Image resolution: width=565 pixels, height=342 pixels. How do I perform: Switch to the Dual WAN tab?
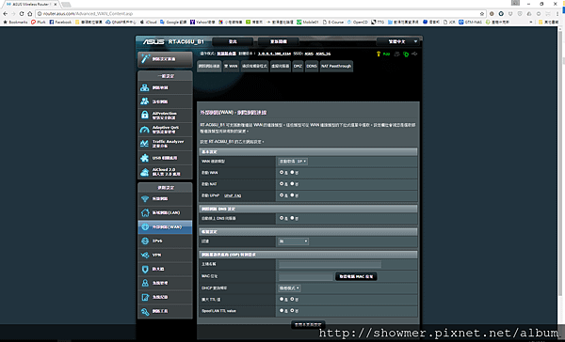(x=231, y=66)
